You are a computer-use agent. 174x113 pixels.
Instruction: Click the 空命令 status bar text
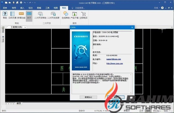point(82,111)
